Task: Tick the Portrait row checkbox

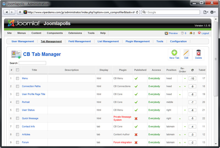Action: [x=17, y=102]
